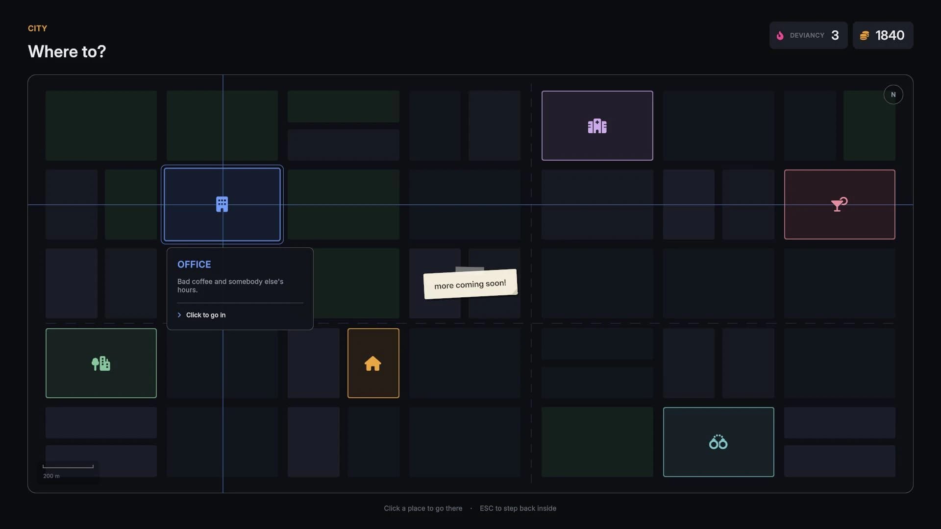This screenshot has width=941, height=529.
Task: Click the OFFICE tooltip title
Action: [194, 264]
